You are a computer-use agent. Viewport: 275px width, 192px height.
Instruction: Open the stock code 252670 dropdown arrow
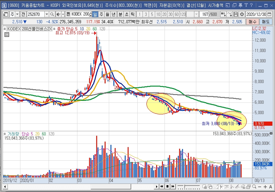[x=47, y=14]
